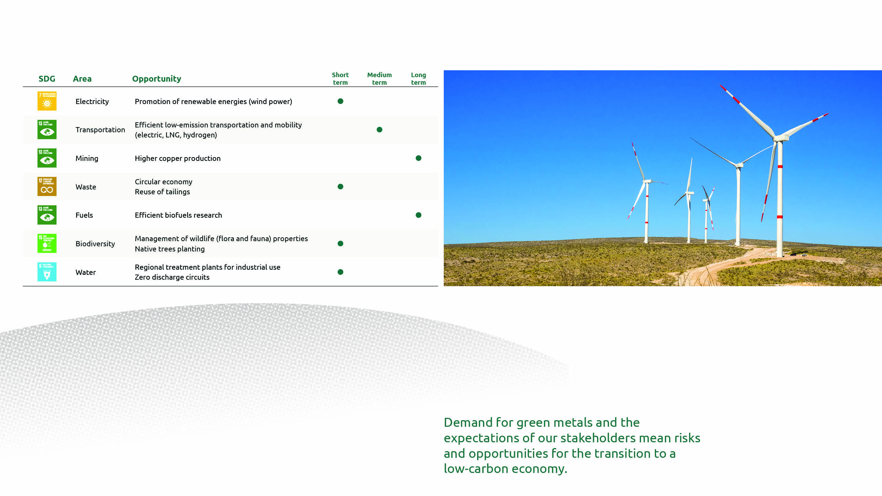882x496 pixels.
Task: Click the 'Water' area cell
Action: tap(85, 272)
